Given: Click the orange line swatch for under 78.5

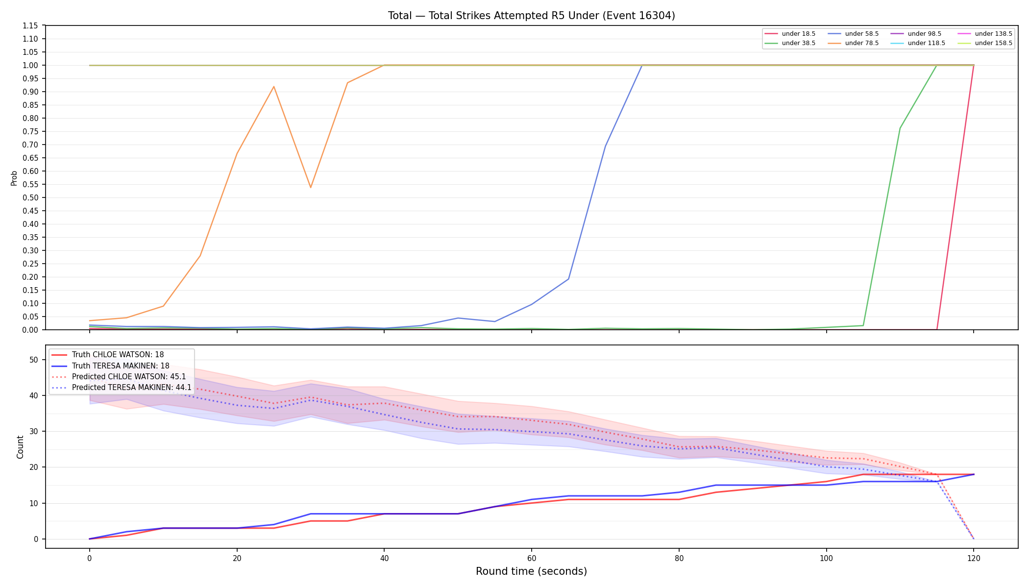Looking at the screenshot, I should 834,43.
